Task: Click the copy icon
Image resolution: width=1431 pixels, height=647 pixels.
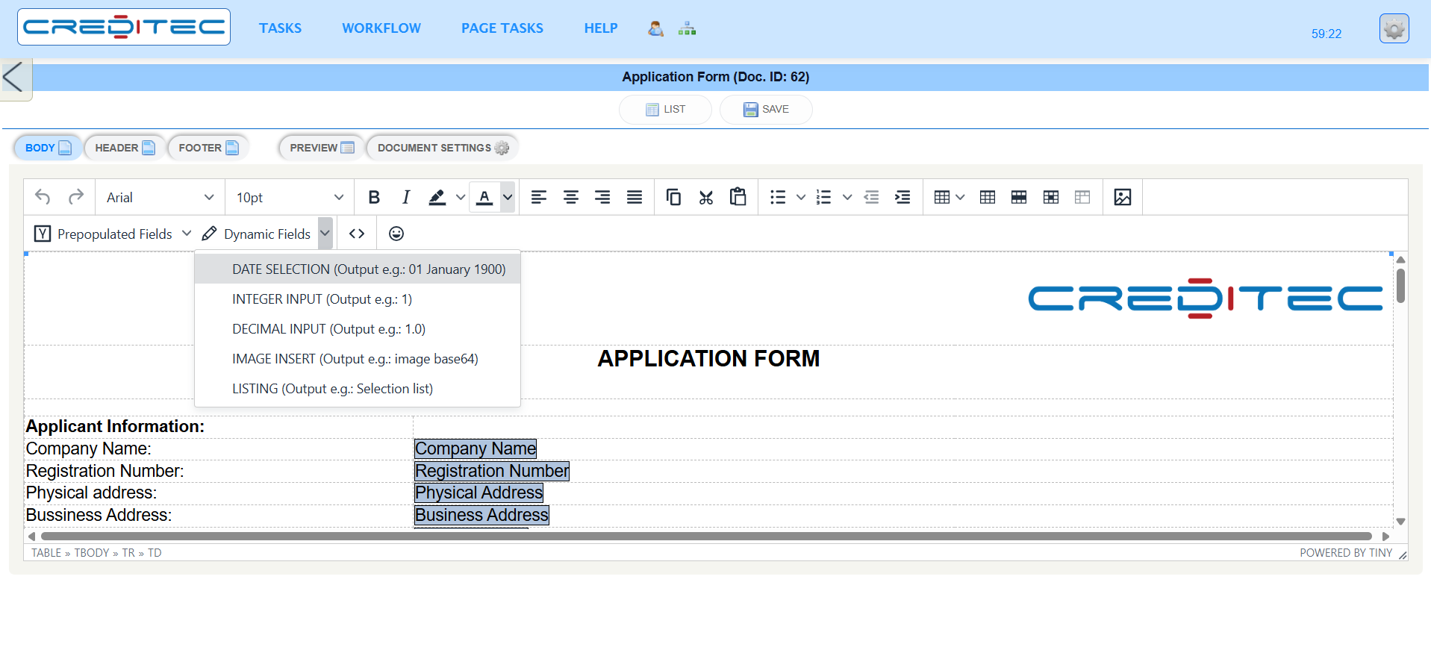Action: click(673, 197)
